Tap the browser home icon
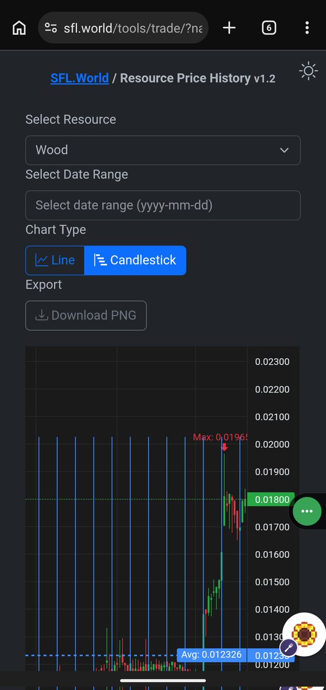The image size is (326, 690). [x=19, y=28]
